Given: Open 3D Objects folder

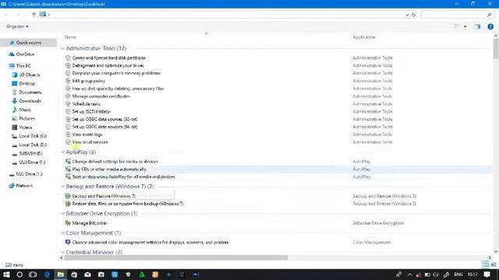Looking at the screenshot, I should (29, 75).
